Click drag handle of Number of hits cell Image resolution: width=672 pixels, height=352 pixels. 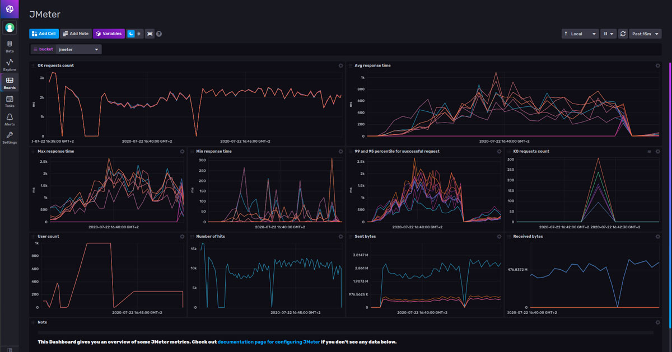(192, 236)
